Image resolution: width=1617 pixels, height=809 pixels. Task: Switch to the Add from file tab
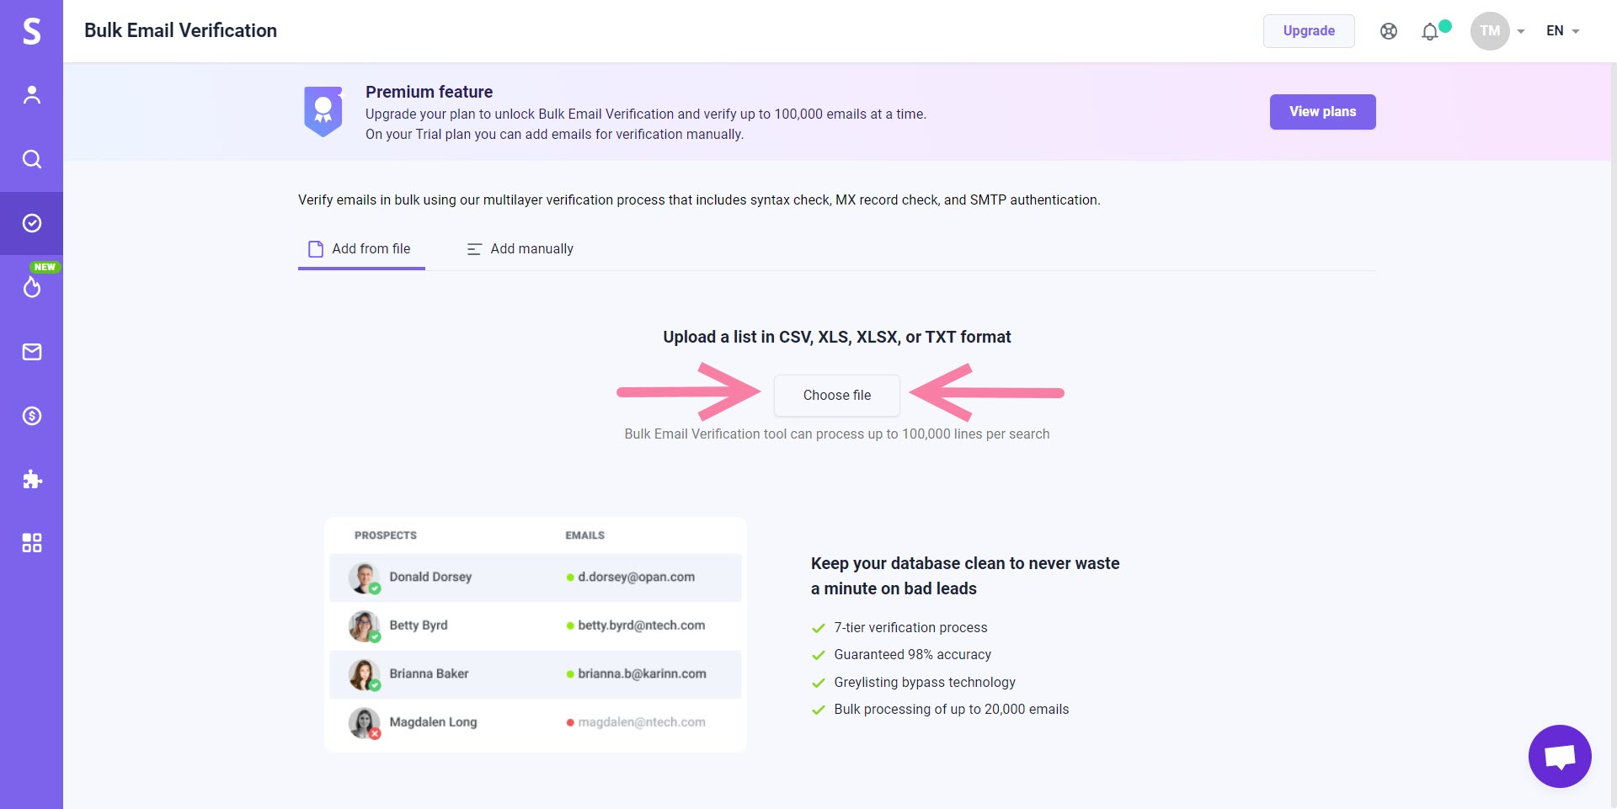(361, 249)
